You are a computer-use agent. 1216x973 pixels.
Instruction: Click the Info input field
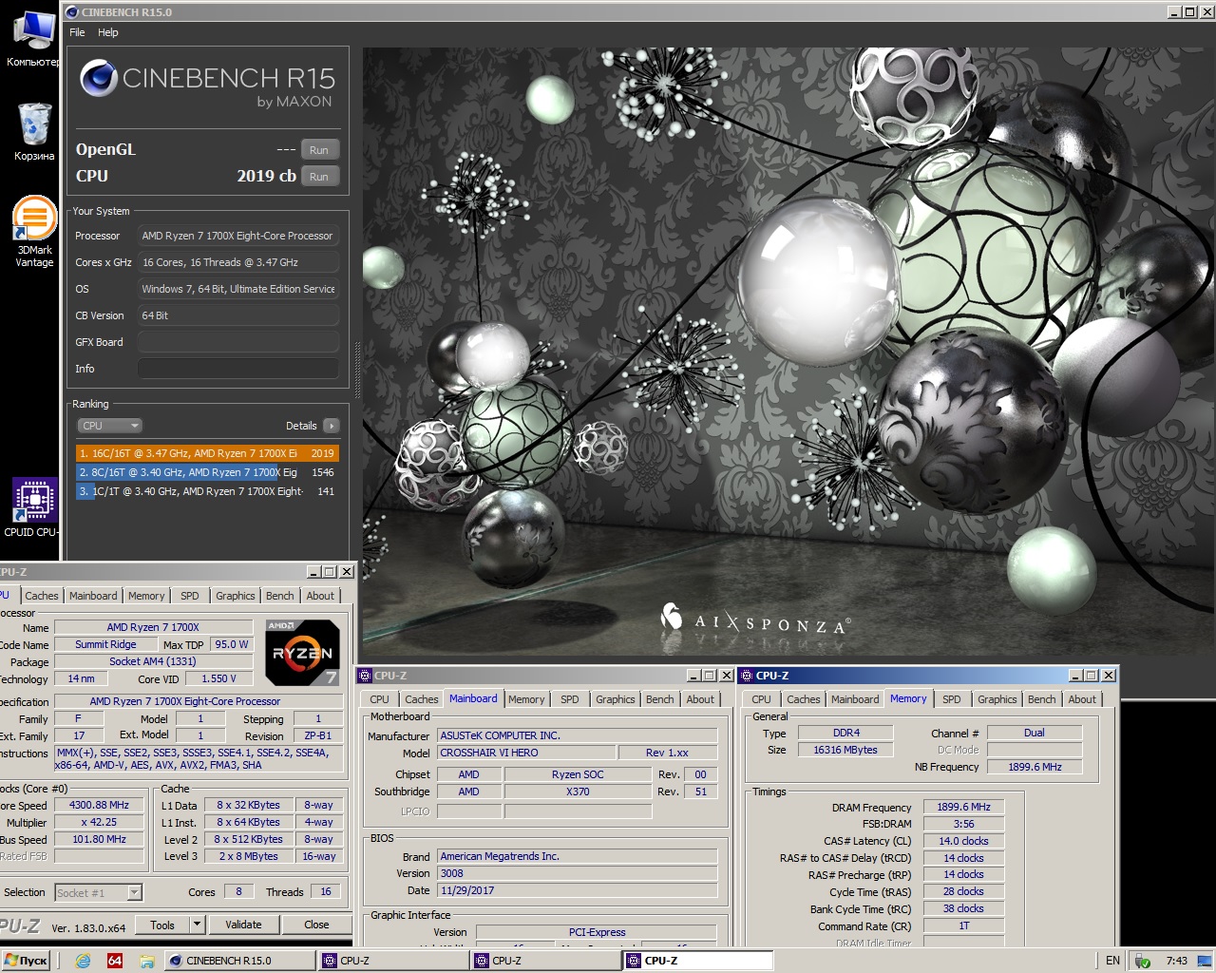click(x=238, y=369)
